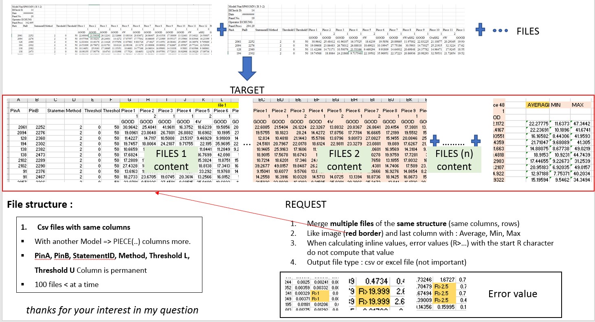The height and width of the screenshot is (322, 595).
Task: Click the green FILES 1 content label
Action: coord(171,160)
